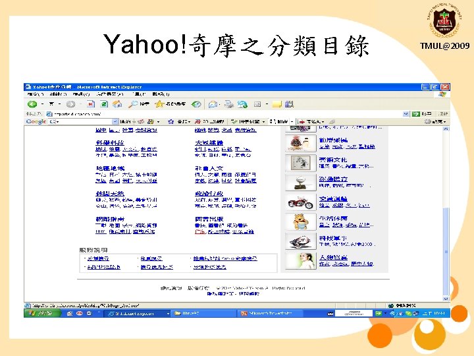The height and width of the screenshot is (356, 474).
Task: Click the golf ball thumbnail image
Action: tap(300, 183)
